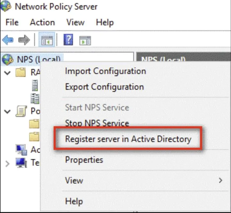The width and height of the screenshot is (231, 213).
Task: Collapse the Policies tree node
Action: [x=7, y=111]
